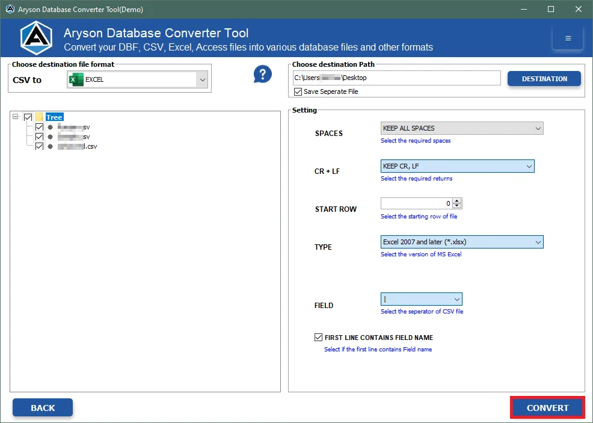Click the CONVERT button
This screenshot has width=593, height=423.
pyautogui.click(x=547, y=407)
